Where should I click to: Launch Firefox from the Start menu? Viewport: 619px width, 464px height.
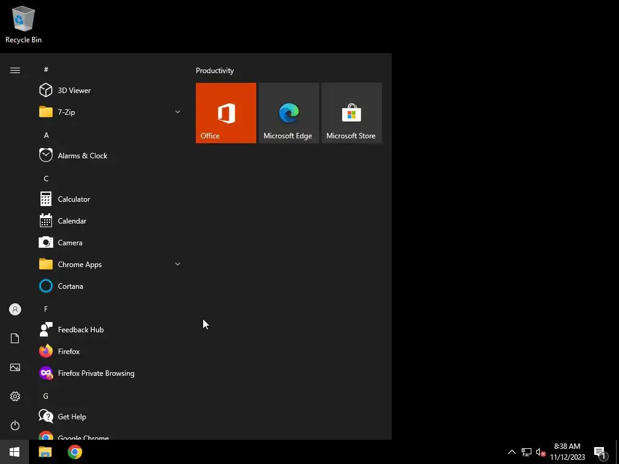(110, 352)
